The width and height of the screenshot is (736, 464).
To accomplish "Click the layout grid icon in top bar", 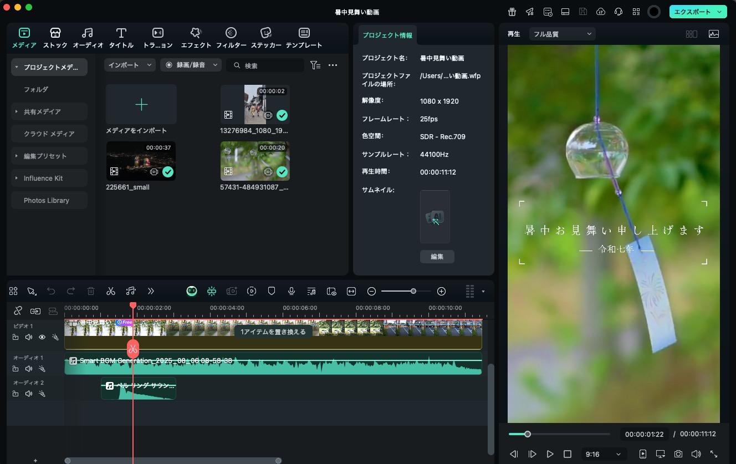I will click(x=636, y=12).
